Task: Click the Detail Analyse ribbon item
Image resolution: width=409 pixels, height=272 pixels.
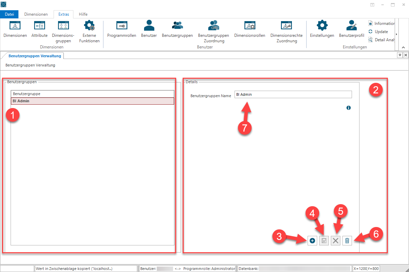Action: click(381, 40)
